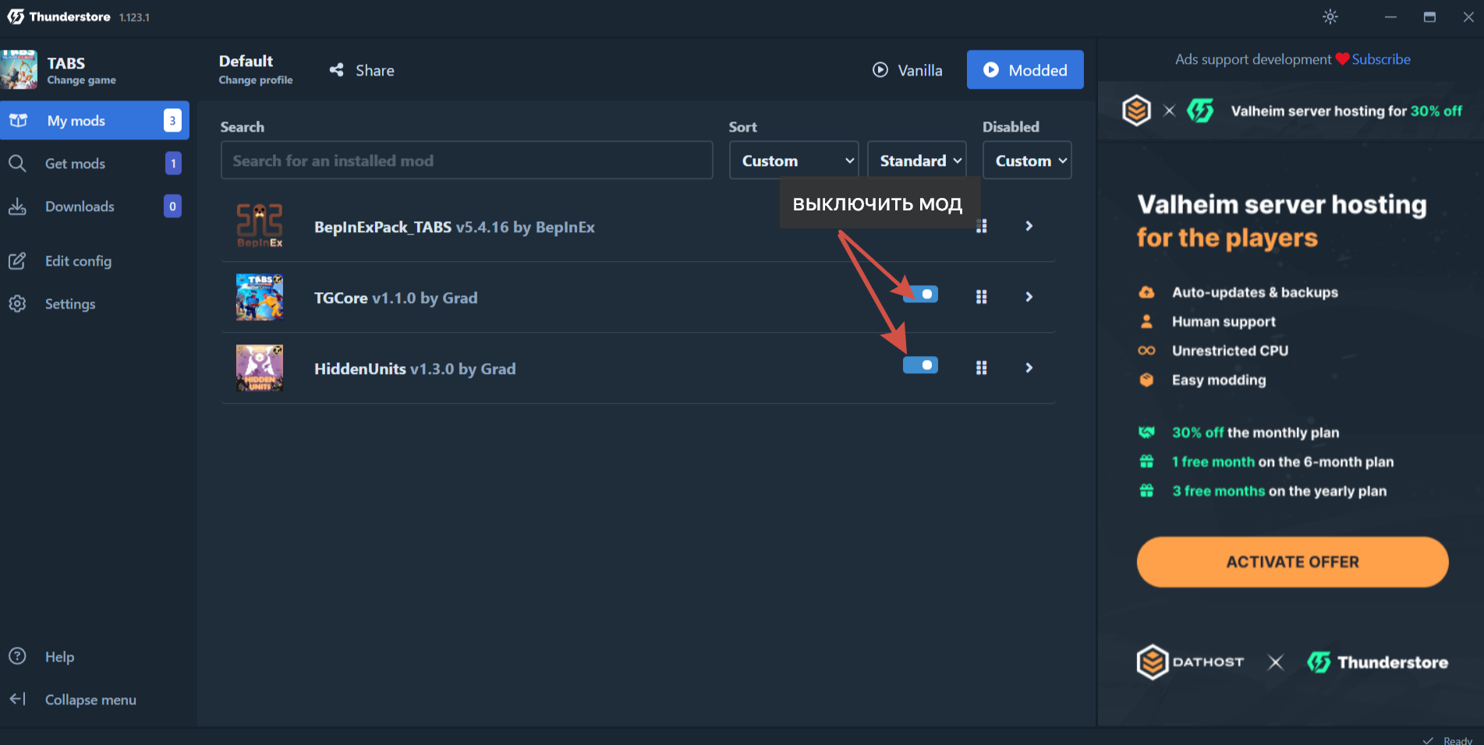Click the Vanilla play circle icon
The image size is (1484, 745).
click(880, 70)
